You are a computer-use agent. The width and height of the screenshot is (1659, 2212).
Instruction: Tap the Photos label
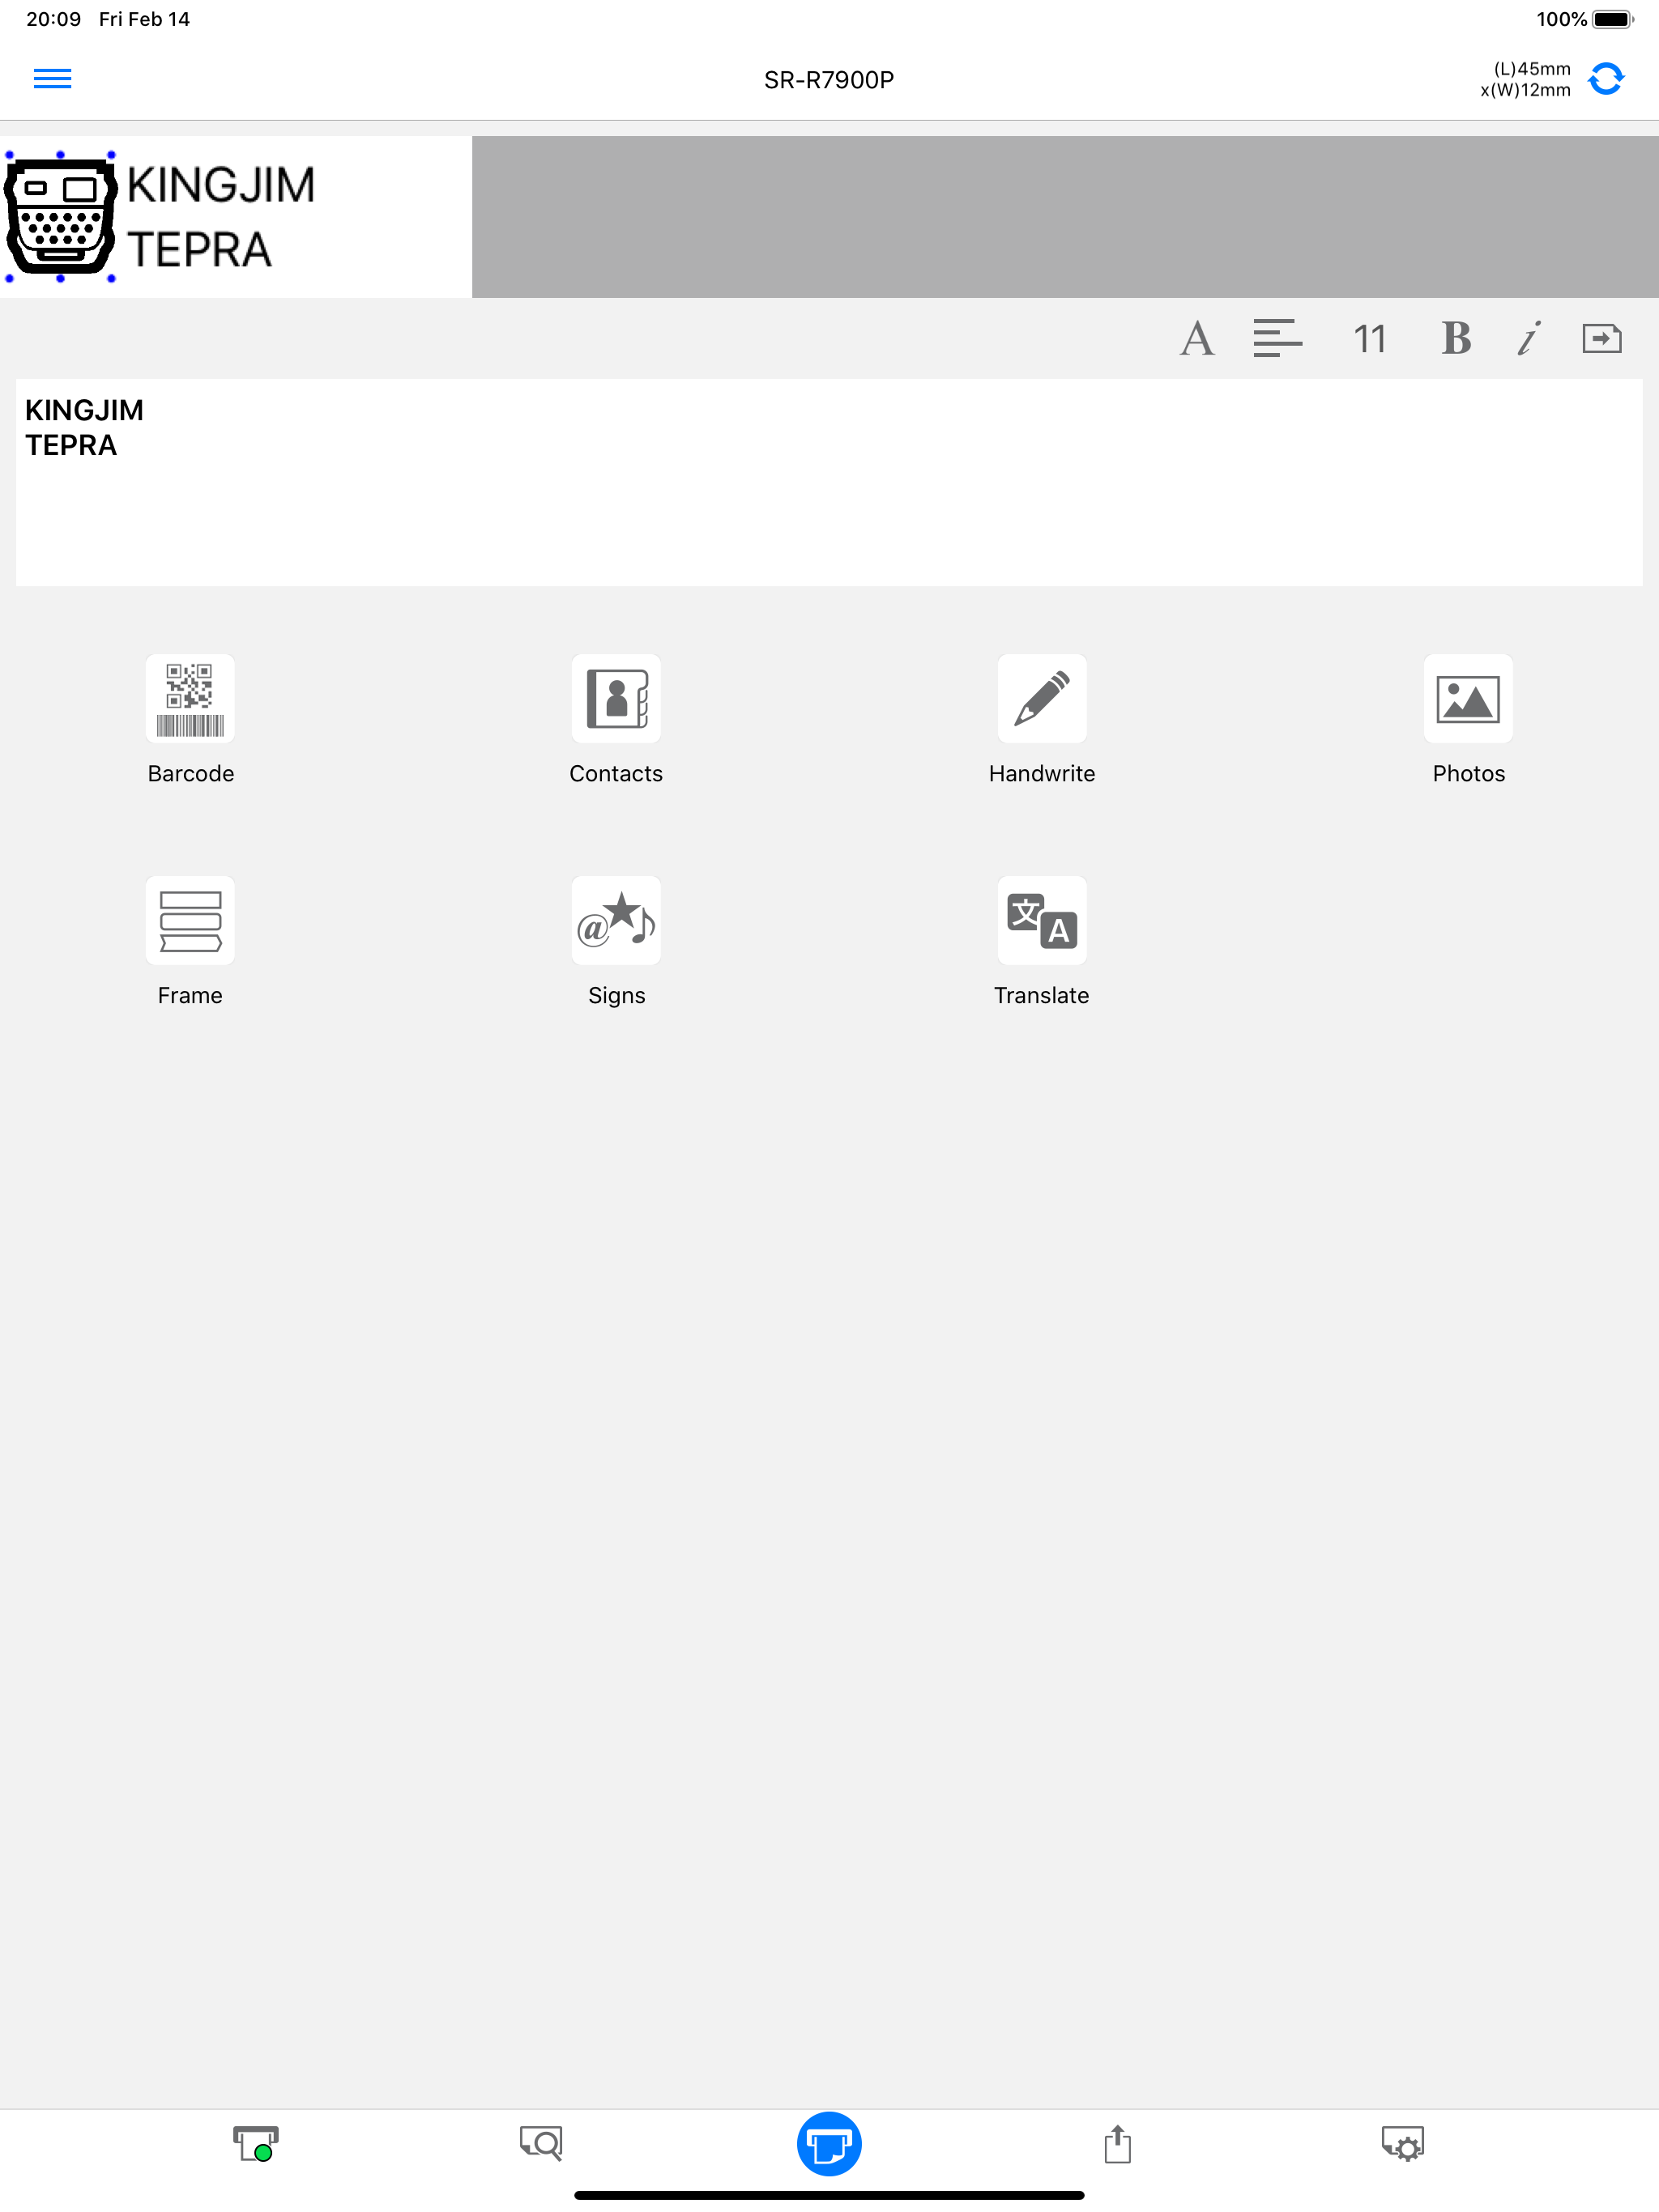coord(1468,774)
